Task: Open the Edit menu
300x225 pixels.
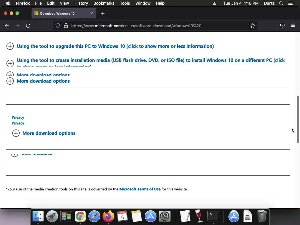Action: [x=51, y=3]
